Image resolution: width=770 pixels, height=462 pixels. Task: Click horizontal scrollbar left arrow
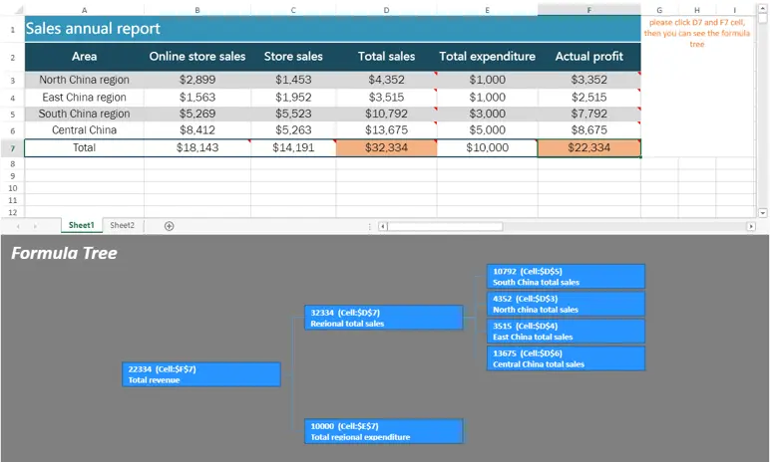click(x=383, y=226)
